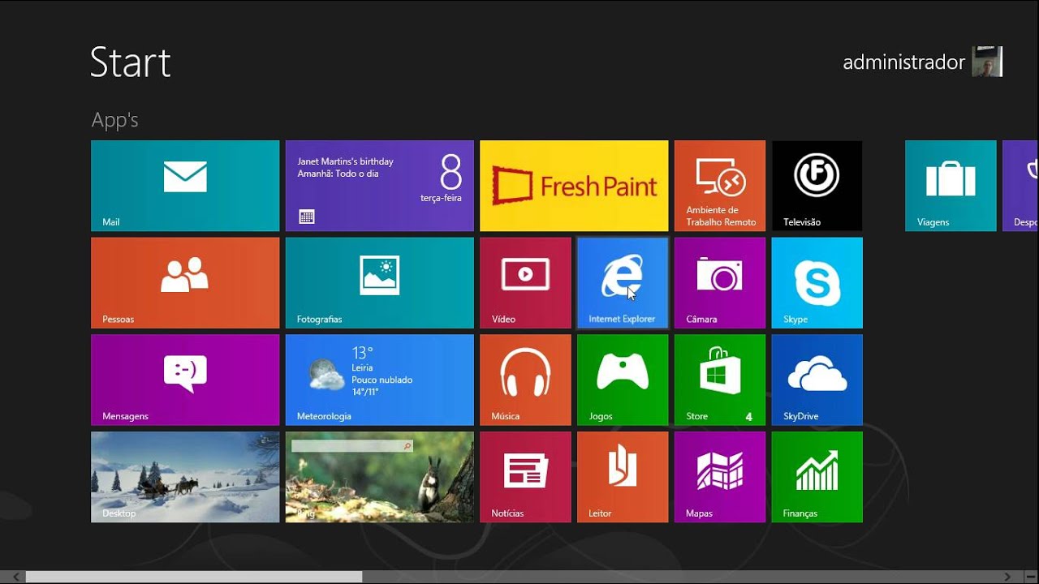Open the Desktop tile with snowy scene
The image size is (1039, 584).
(185, 477)
